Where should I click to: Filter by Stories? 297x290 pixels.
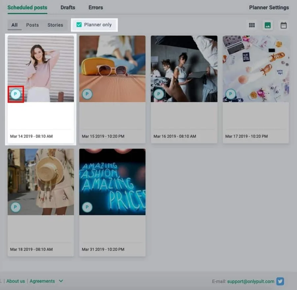(x=55, y=25)
